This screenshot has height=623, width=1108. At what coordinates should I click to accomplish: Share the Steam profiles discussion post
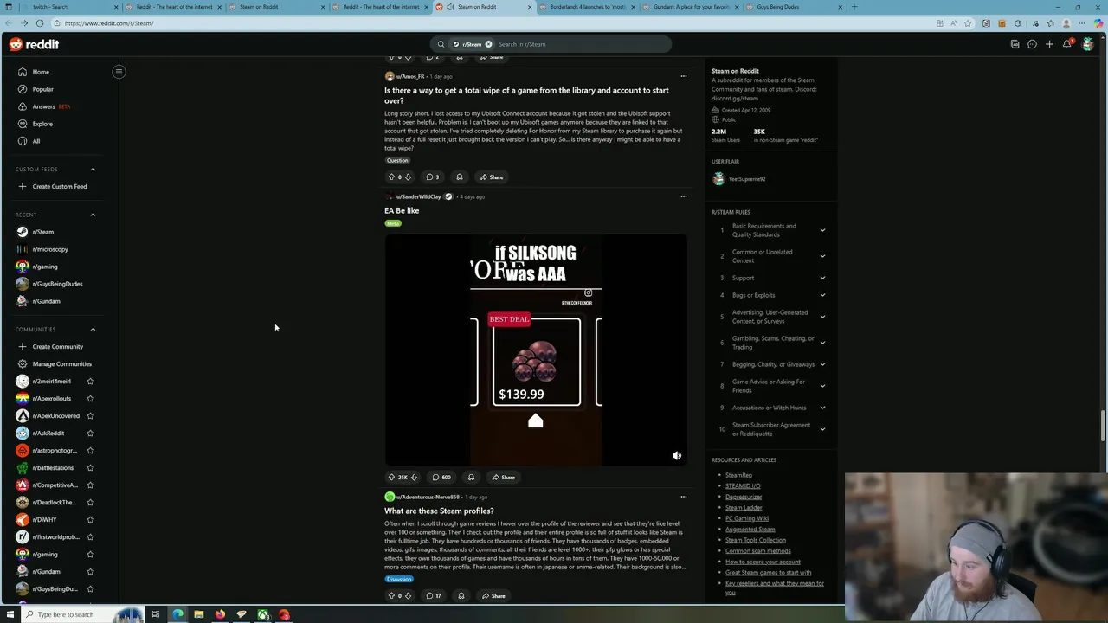tap(493, 595)
